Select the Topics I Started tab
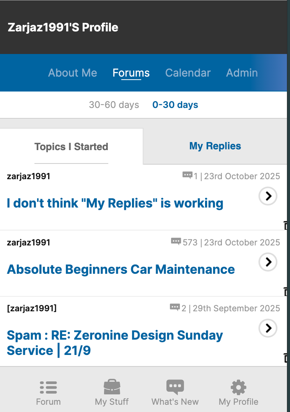 pos(71,147)
